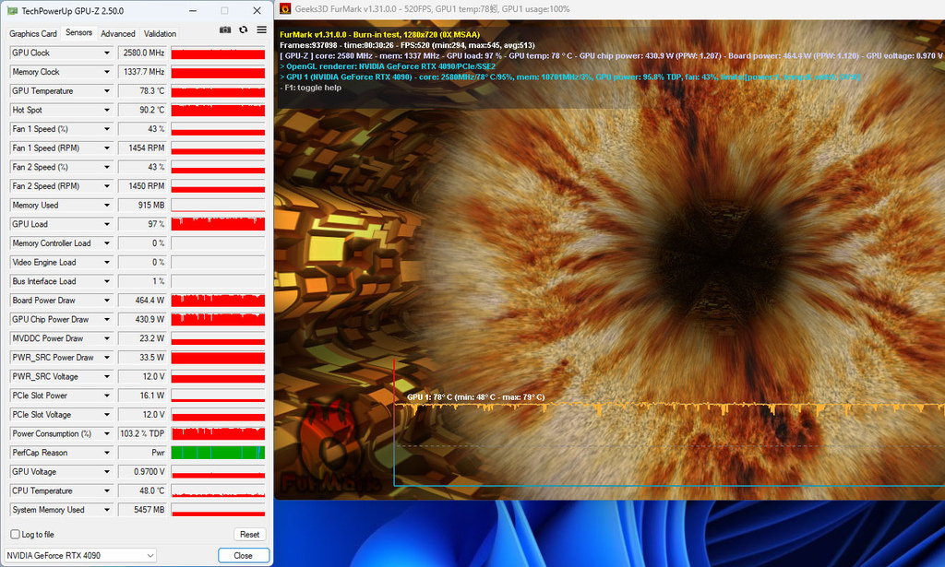Open the Hot Spot sensor dropdown

click(107, 110)
